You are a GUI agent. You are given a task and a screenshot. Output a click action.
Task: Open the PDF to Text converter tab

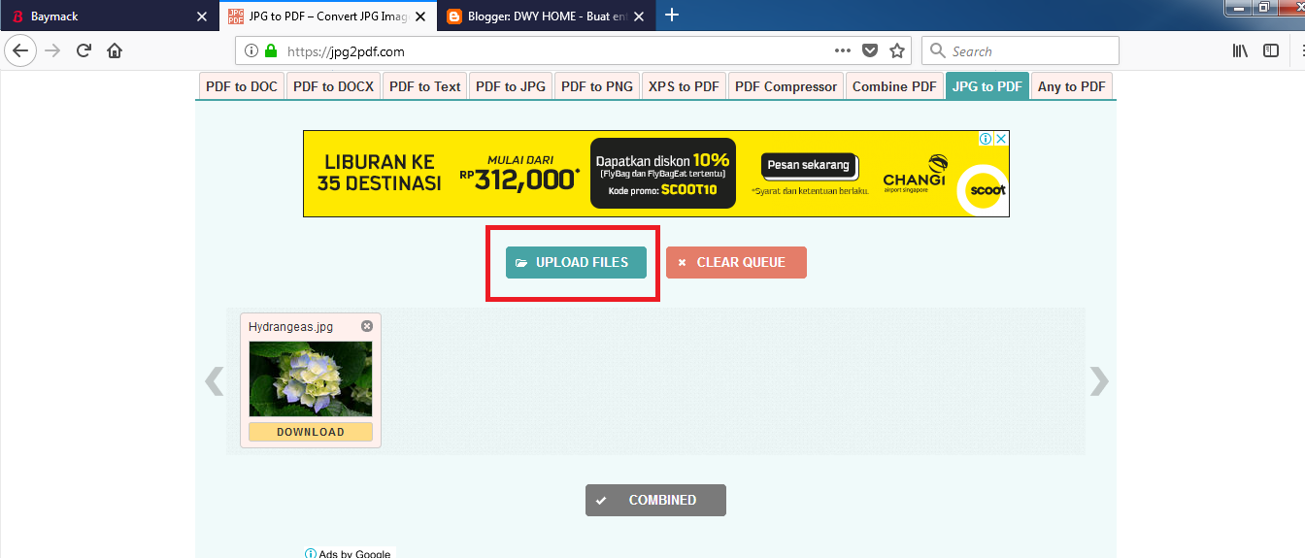pos(424,86)
